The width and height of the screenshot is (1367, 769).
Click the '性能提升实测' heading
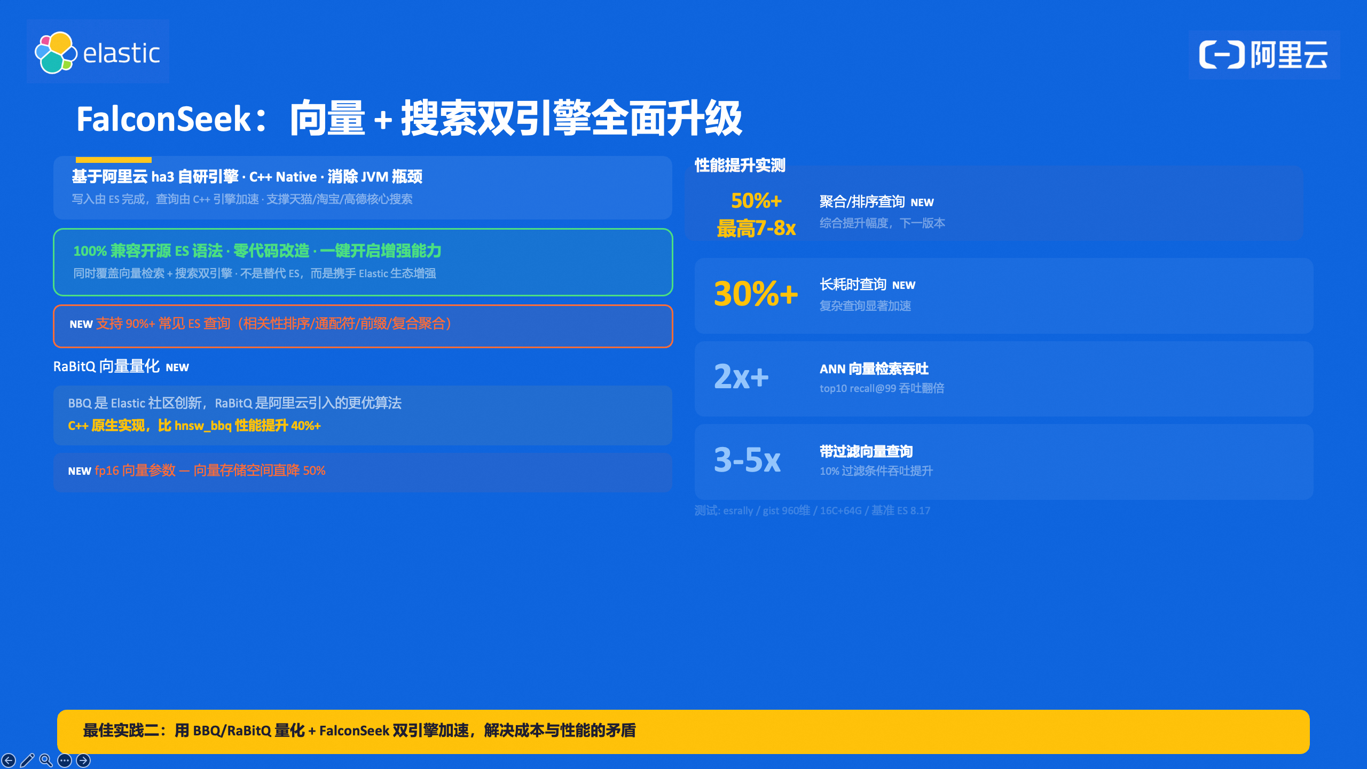(x=740, y=166)
